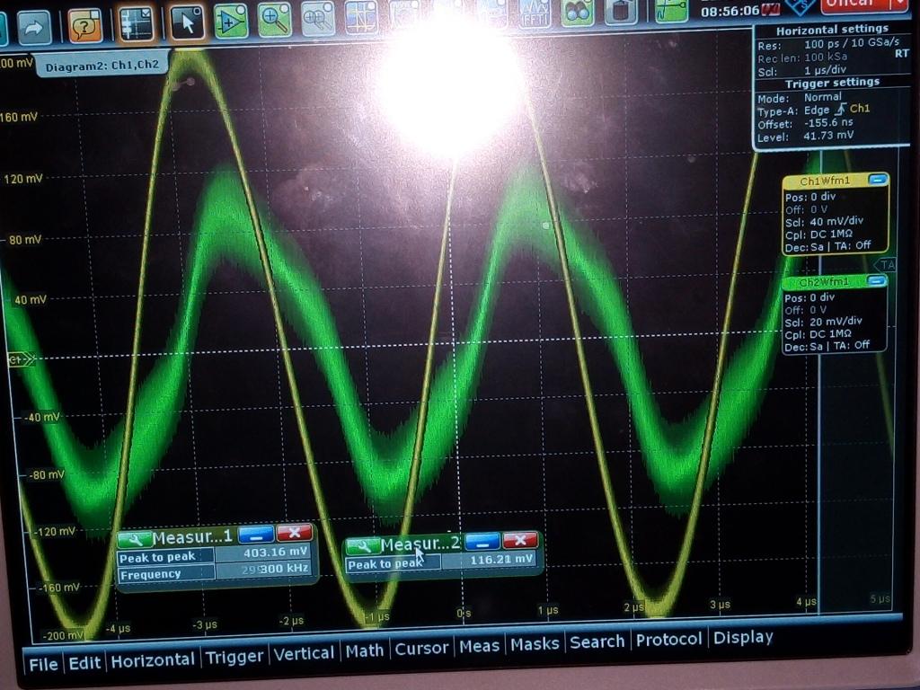Click the trigger level marker on left axis
Viewport: 920px width, 690px height.
click(21, 359)
